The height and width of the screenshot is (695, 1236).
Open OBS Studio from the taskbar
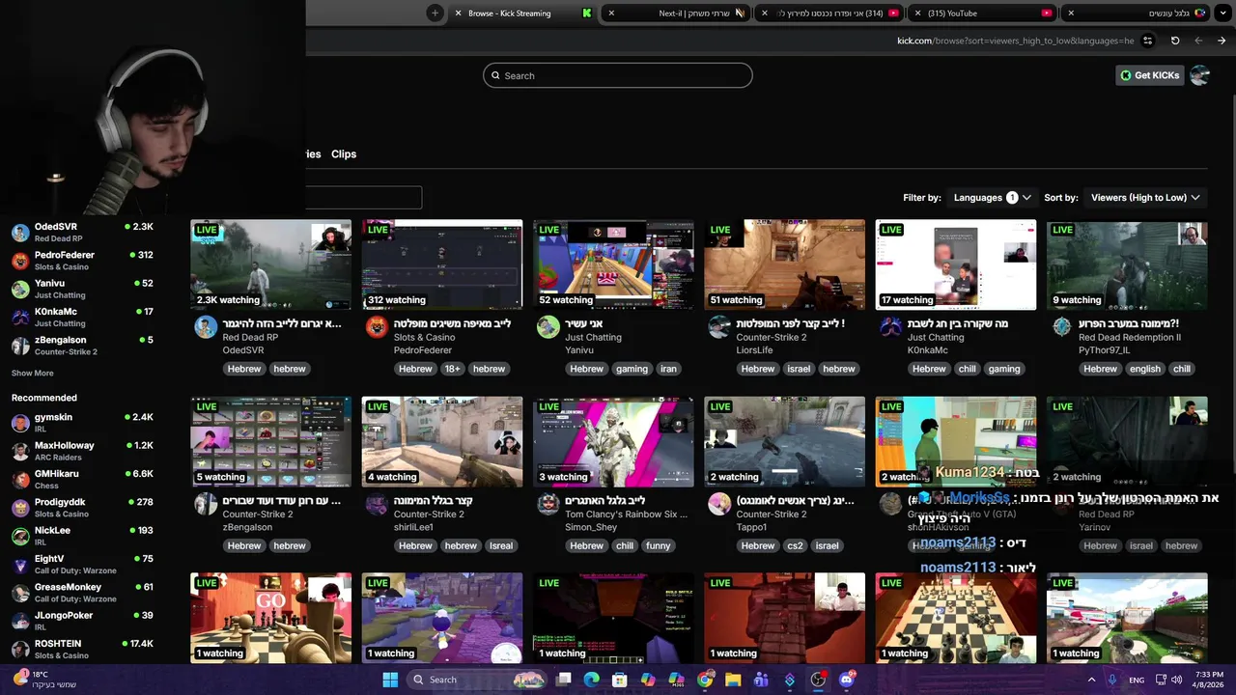[818, 680]
